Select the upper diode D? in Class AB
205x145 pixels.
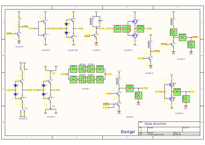click(x=66, y=24)
